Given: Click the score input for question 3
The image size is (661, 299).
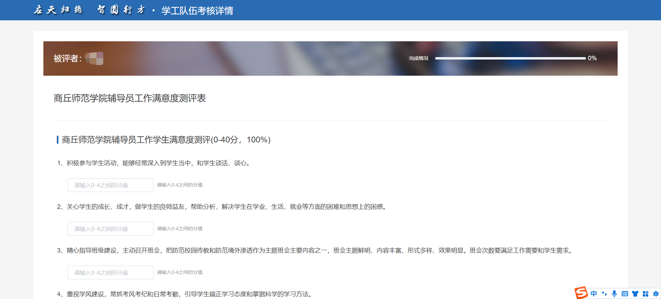Looking at the screenshot, I should coord(110,273).
